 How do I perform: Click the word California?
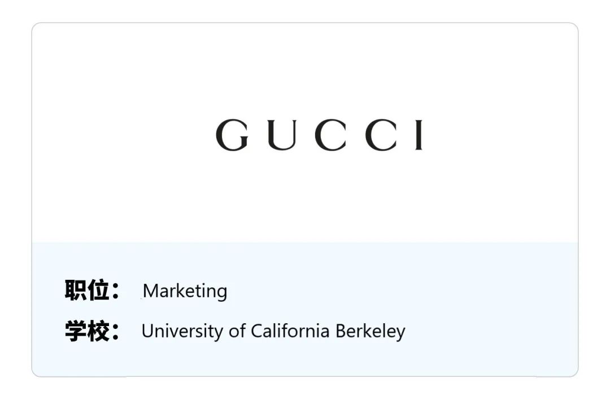pos(290,331)
